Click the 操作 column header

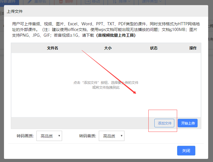(193, 48)
